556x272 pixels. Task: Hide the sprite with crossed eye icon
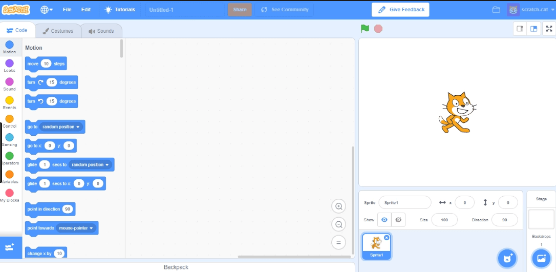(x=398, y=220)
